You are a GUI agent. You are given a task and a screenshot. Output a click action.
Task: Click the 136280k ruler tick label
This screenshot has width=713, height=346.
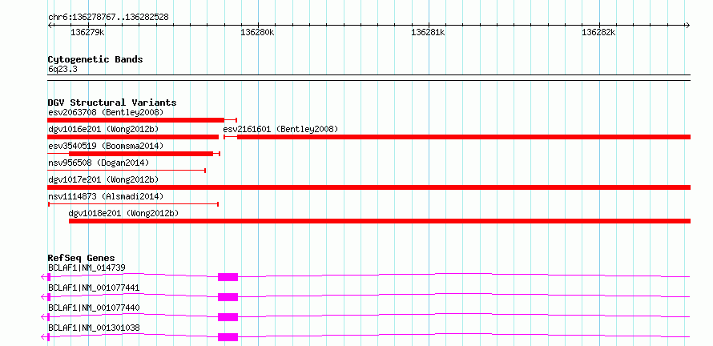257,33
